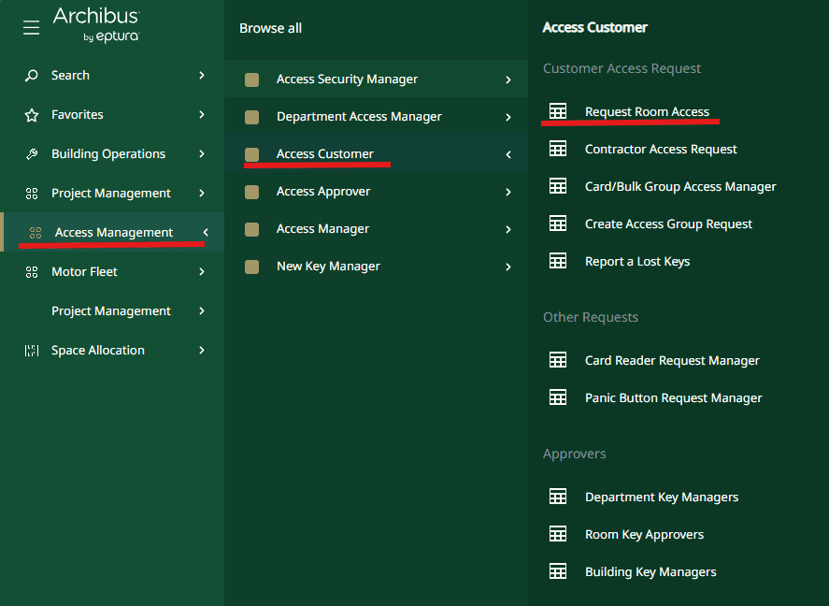Click the Favorites star icon
Image resolution: width=829 pixels, height=606 pixels.
32,115
